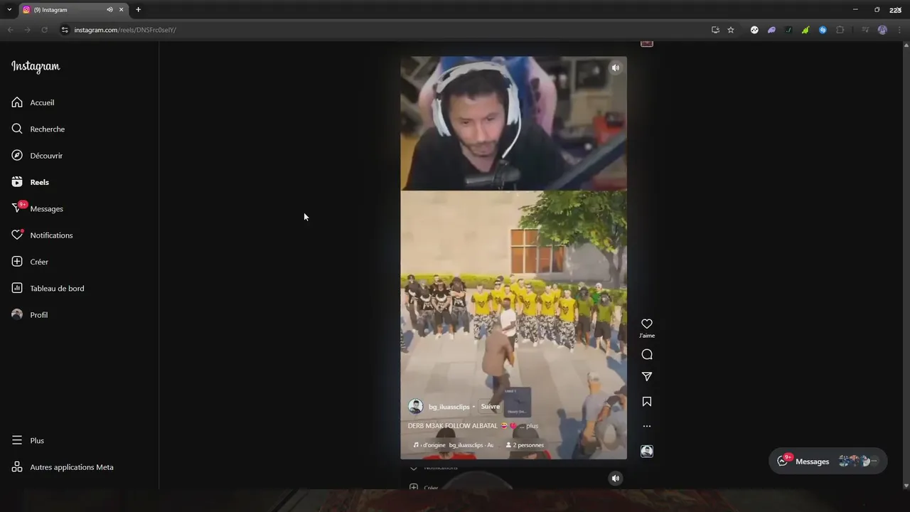Open the Chrome three-dot menu

(898, 30)
